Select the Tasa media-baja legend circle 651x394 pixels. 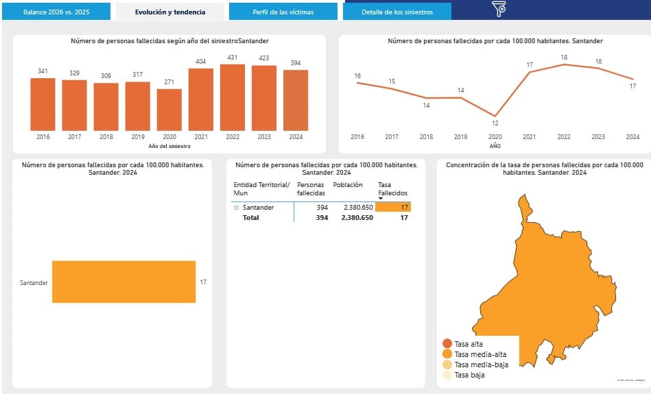[447, 365]
